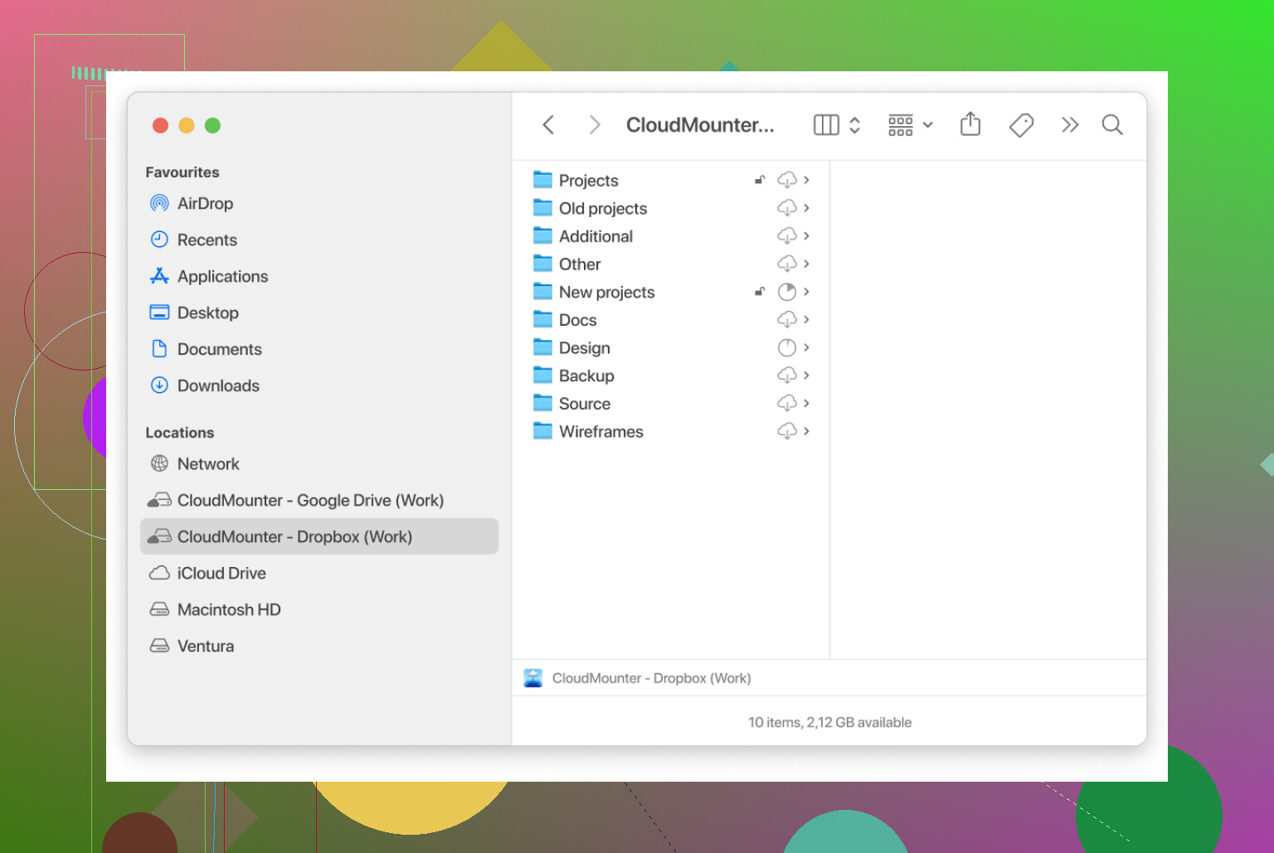Click cloud download icon for Projects
The width and height of the screenshot is (1274, 853).
tap(786, 180)
